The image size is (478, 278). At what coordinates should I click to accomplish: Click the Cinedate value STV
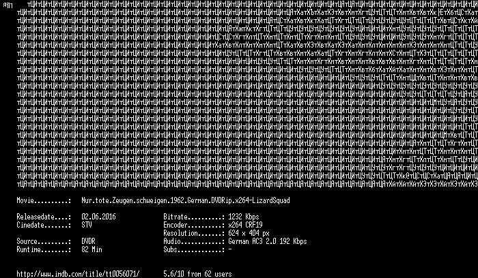click(87, 225)
